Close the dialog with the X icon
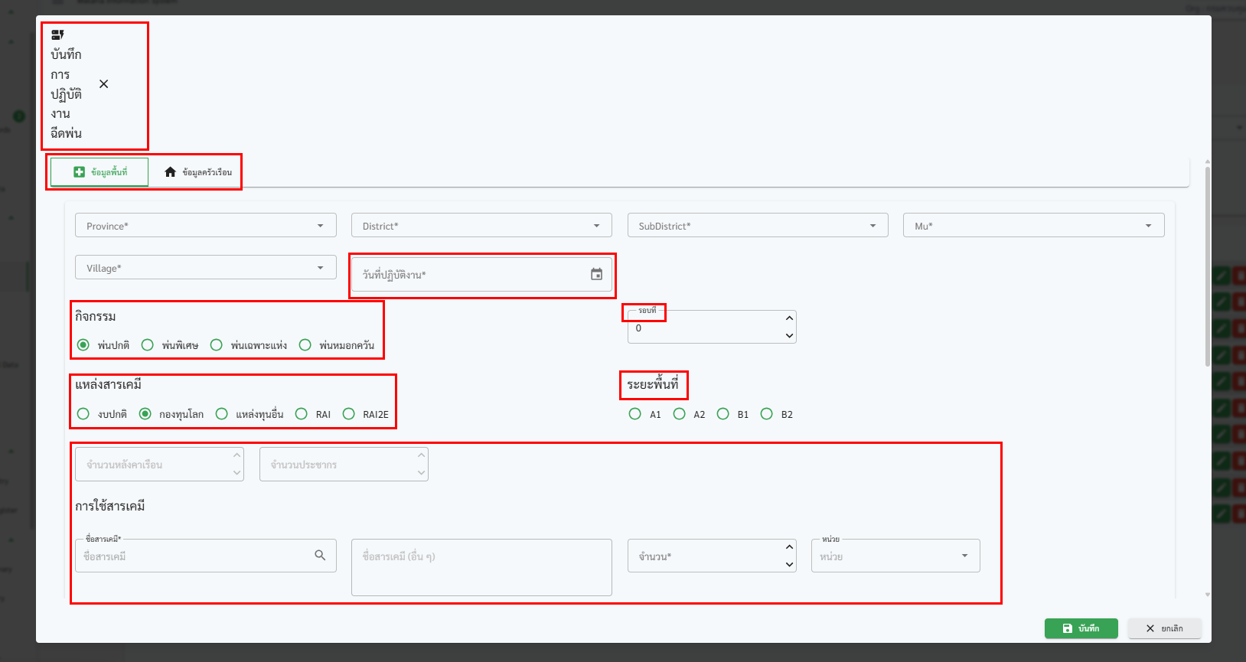Screen dimensions: 1246x662 point(104,84)
